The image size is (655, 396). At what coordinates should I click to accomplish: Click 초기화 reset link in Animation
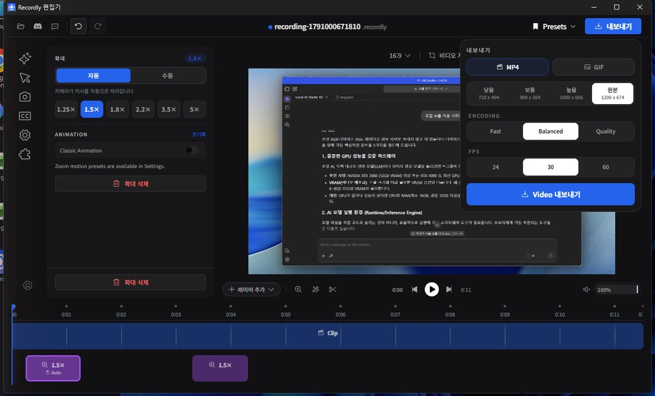tap(199, 134)
